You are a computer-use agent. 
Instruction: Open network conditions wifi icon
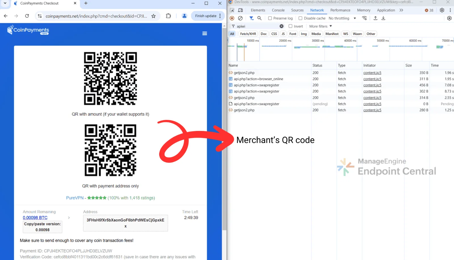pyautogui.click(x=365, y=18)
